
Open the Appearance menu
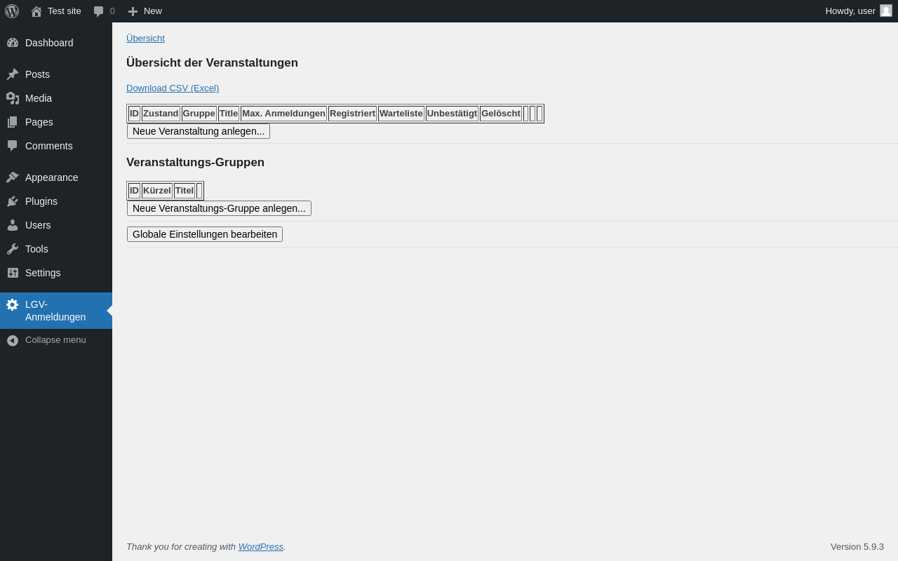(56, 177)
